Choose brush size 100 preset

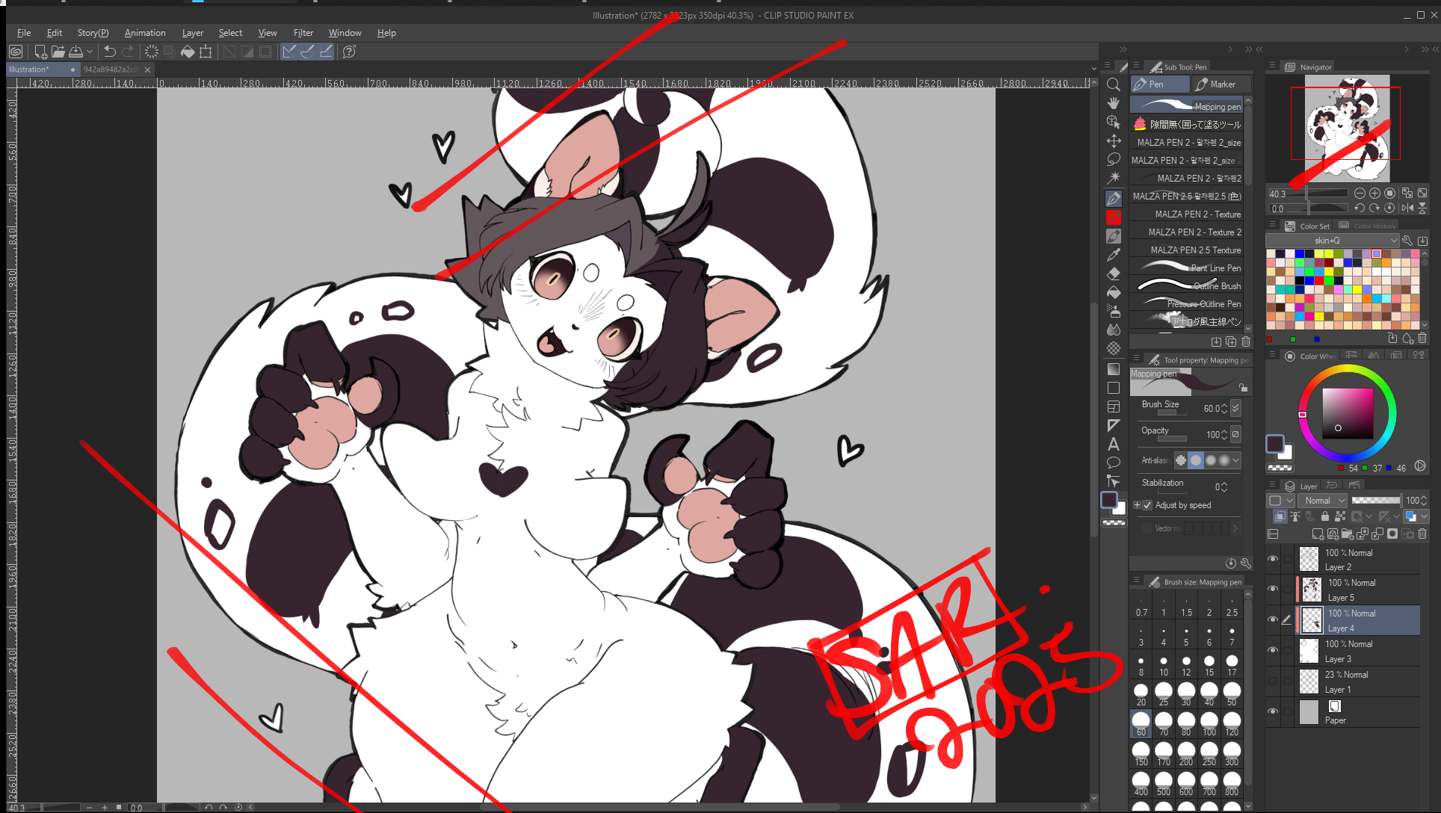[x=1209, y=722]
